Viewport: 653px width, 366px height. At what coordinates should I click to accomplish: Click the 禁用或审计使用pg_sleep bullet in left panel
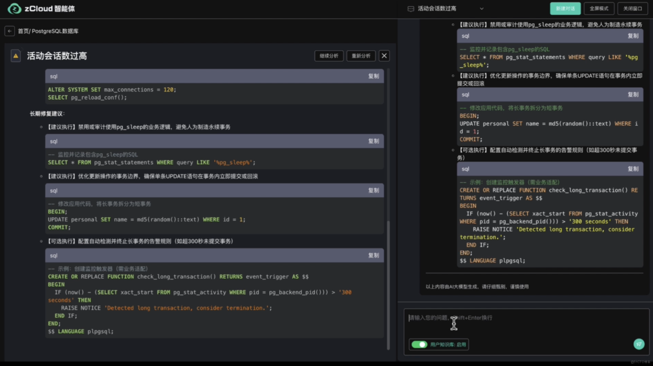138,127
